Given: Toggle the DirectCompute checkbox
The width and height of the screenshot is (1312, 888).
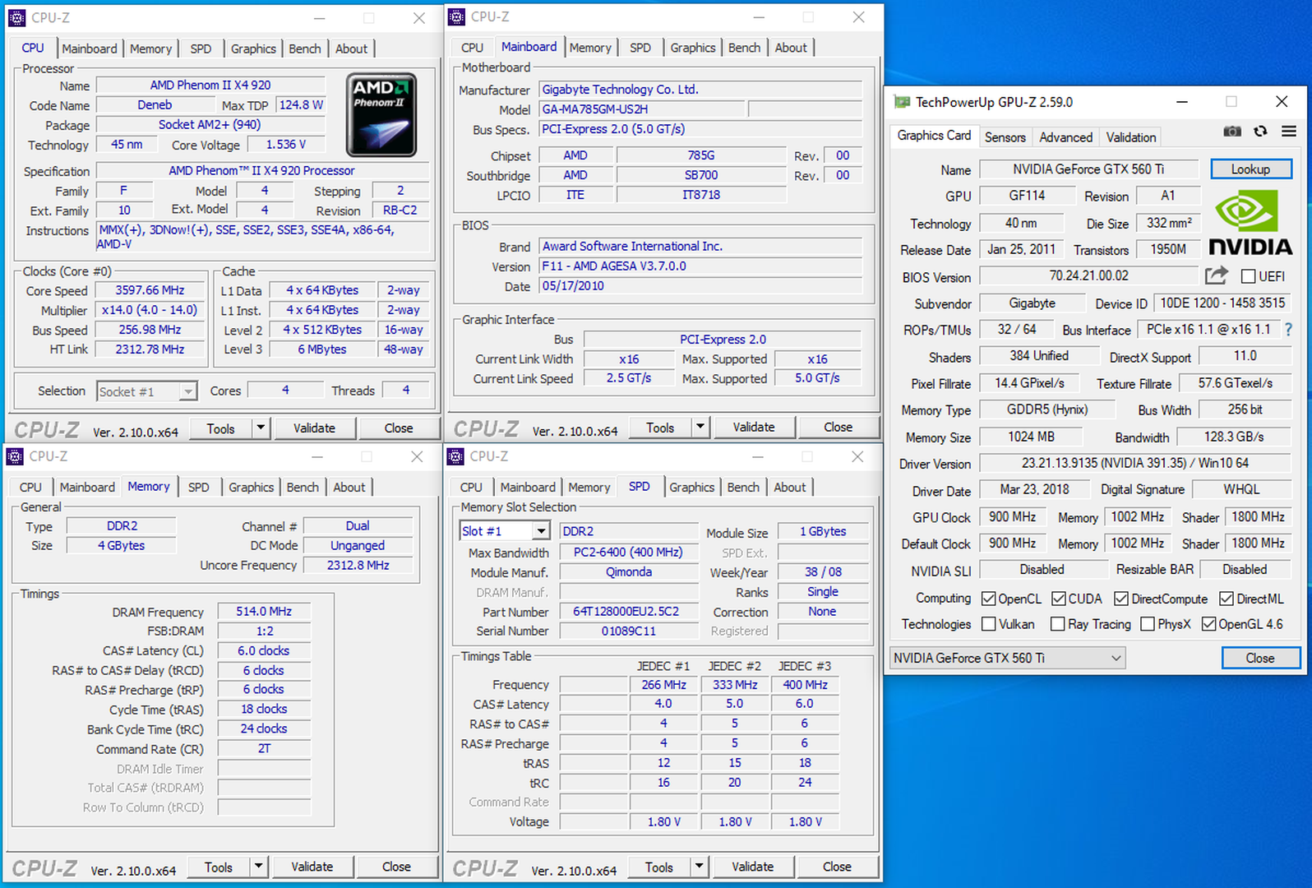Looking at the screenshot, I should tap(1121, 599).
